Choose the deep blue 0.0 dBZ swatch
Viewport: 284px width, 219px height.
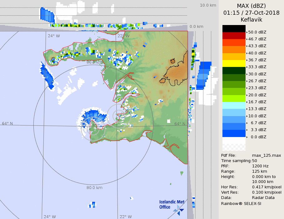(x=234, y=134)
